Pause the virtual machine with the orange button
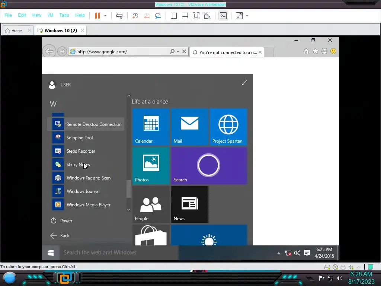Screen dimensions: 381x286 tap(97, 16)
